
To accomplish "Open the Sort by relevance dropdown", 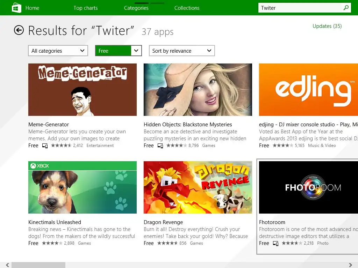I will coord(182,51).
